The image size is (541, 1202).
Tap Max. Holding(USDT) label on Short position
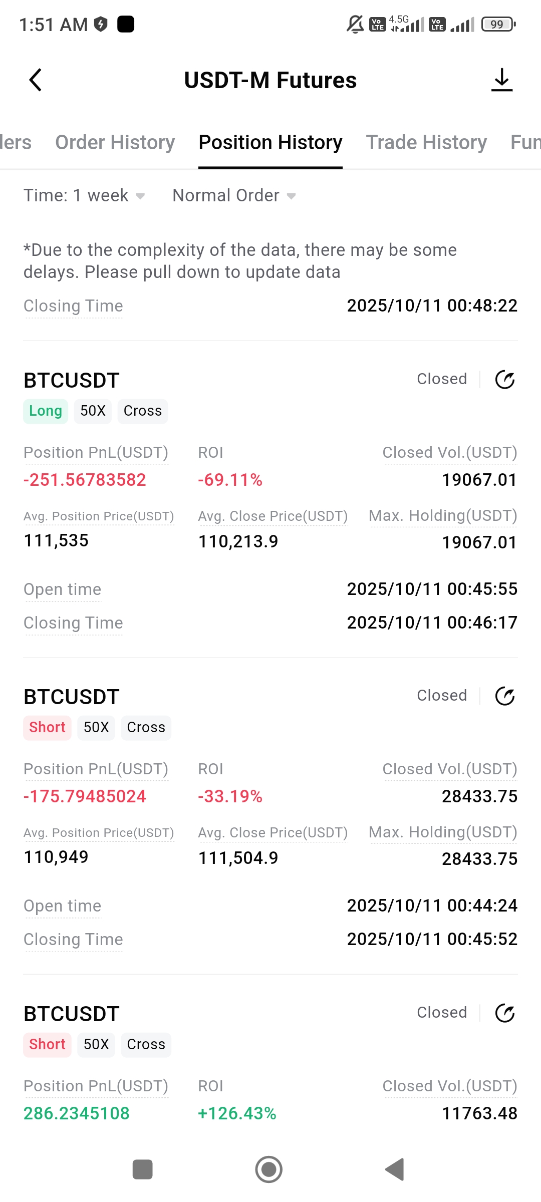point(443,832)
